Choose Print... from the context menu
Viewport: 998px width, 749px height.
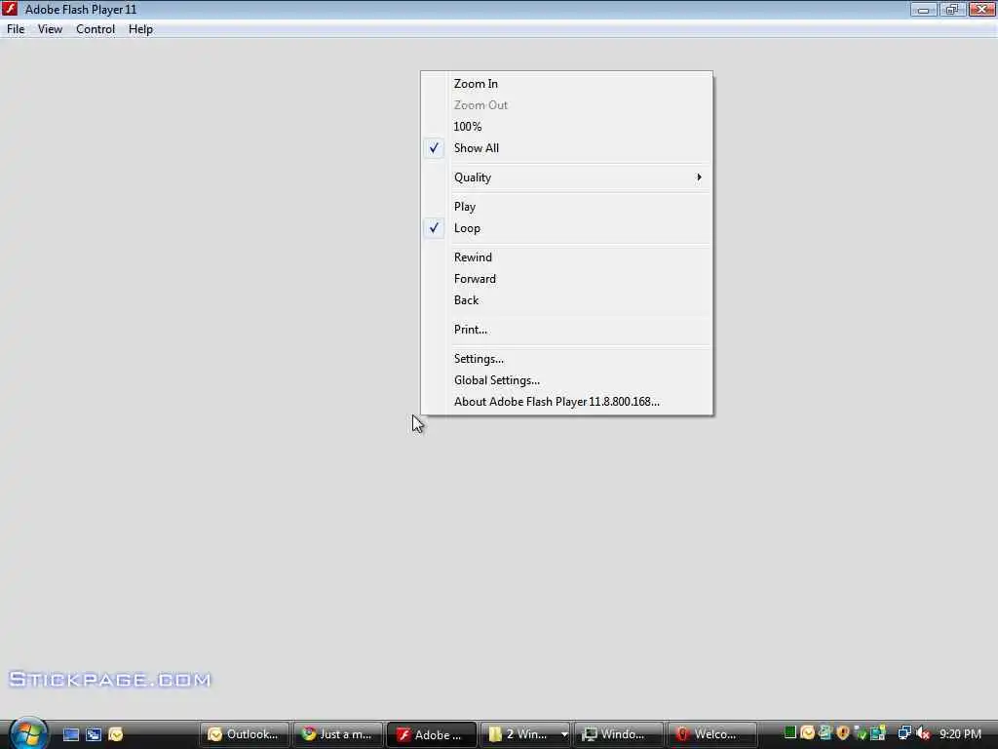click(566, 330)
